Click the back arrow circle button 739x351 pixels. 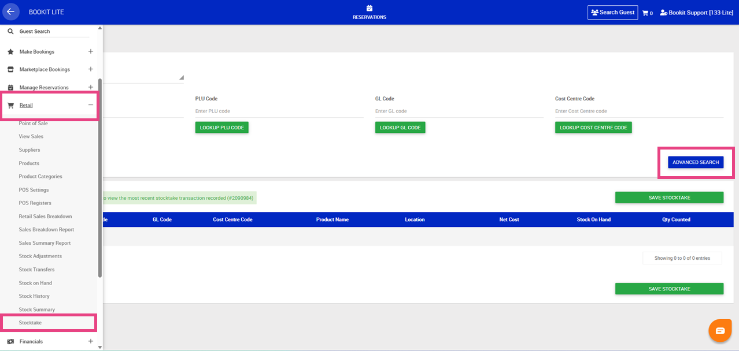point(10,12)
